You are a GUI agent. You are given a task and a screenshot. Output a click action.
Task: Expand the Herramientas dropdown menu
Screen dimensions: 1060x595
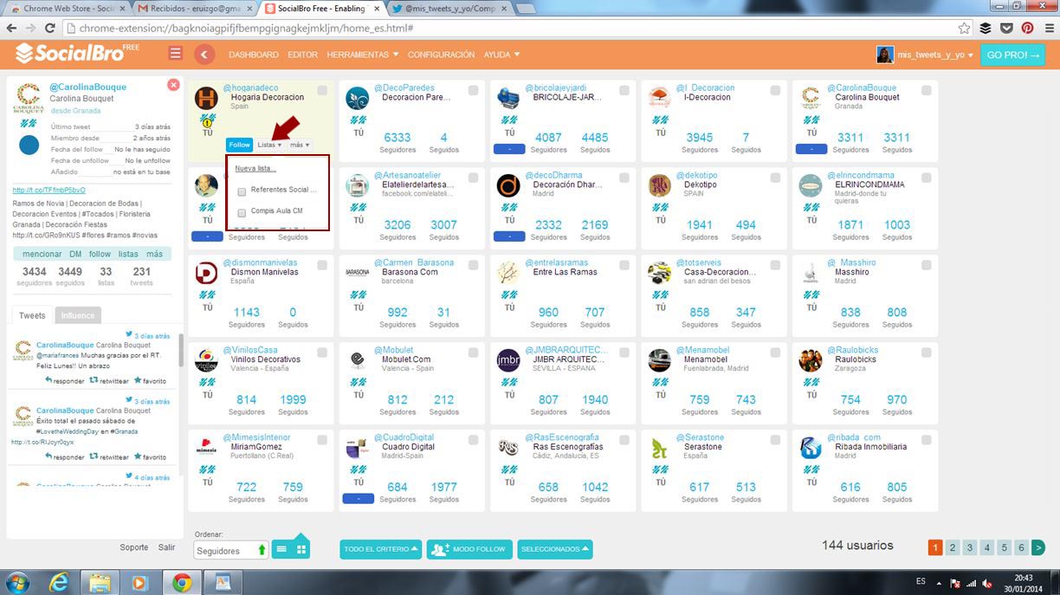[362, 55]
